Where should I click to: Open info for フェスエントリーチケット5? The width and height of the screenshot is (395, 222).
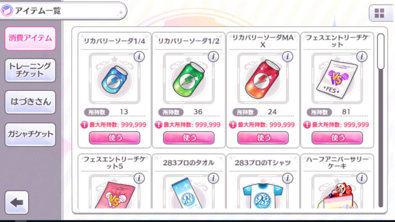139,178
